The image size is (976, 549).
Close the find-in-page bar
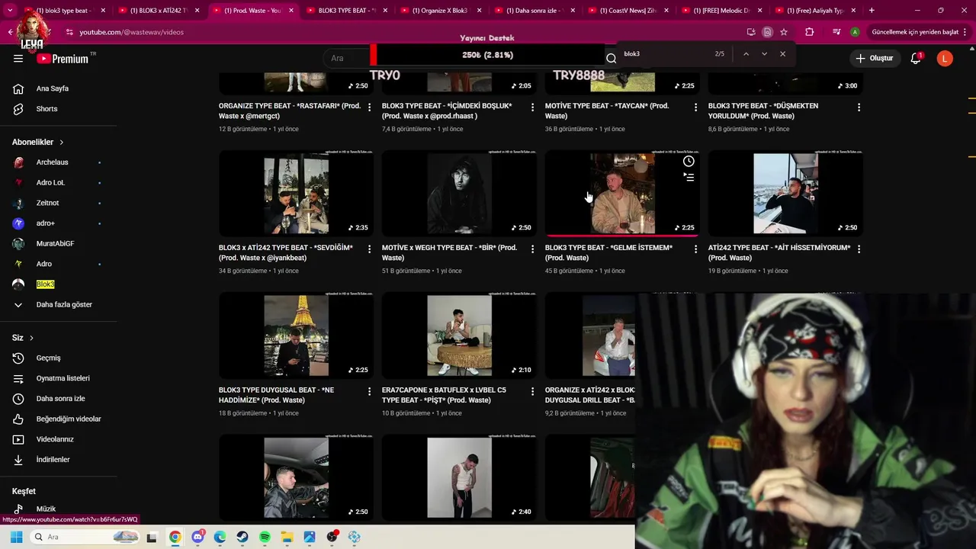coord(782,54)
